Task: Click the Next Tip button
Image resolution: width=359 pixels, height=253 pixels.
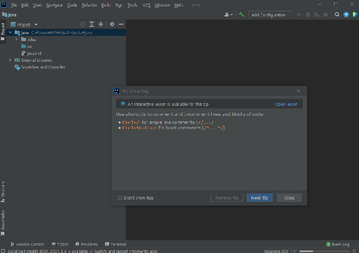Action: (x=260, y=198)
